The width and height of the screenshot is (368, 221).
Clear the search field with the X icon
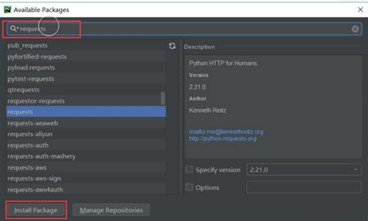click(x=355, y=29)
